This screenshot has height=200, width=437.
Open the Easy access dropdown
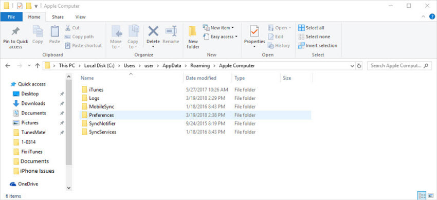coord(220,37)
